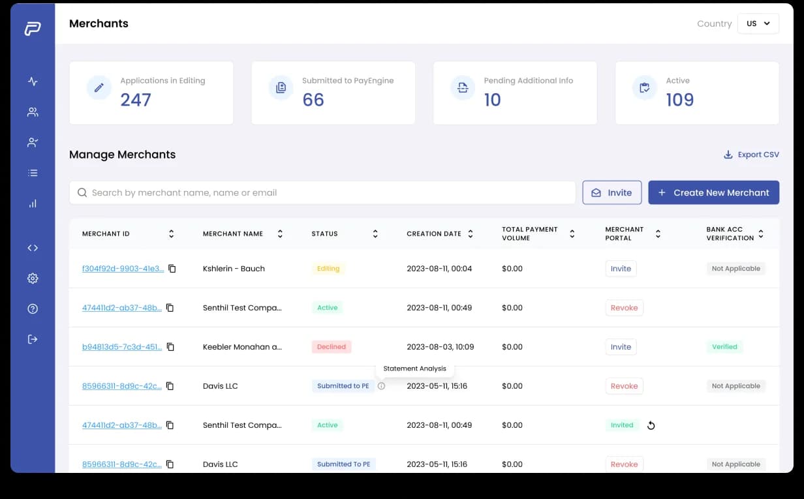Click resend arrow next to Invited badge
This screenshot has width=804, height=499.
click(651, 425)
